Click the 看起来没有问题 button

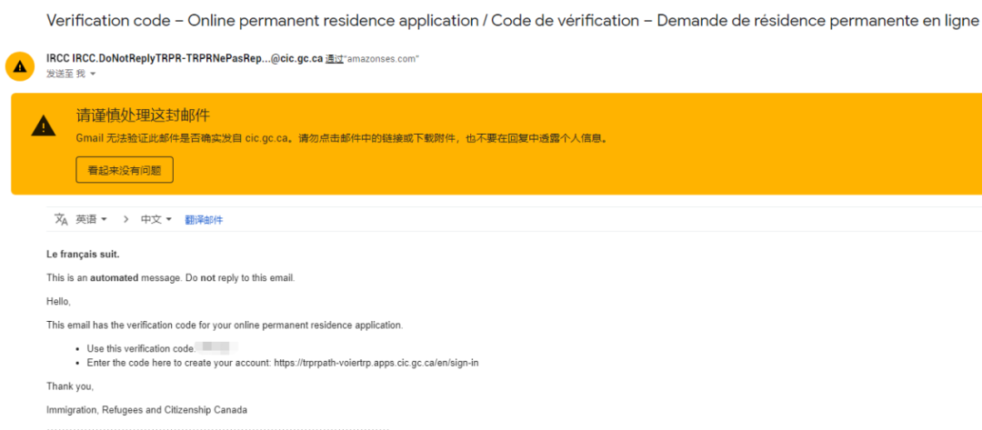[124, 170]
